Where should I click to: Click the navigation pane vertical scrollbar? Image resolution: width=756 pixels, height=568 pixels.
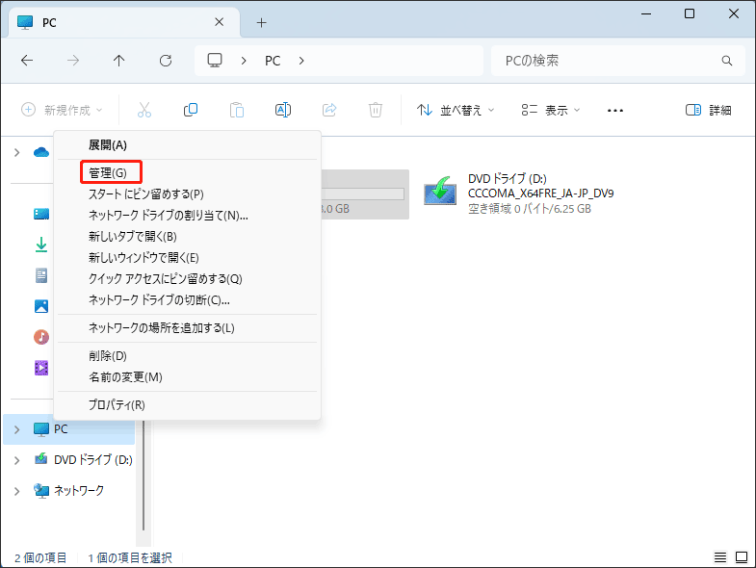click(143, 475)
